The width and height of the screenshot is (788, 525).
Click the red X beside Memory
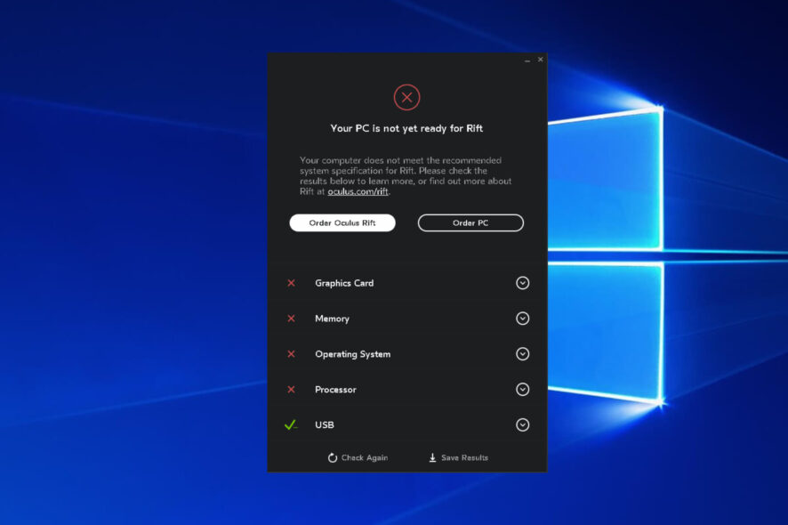coord(291,319)
